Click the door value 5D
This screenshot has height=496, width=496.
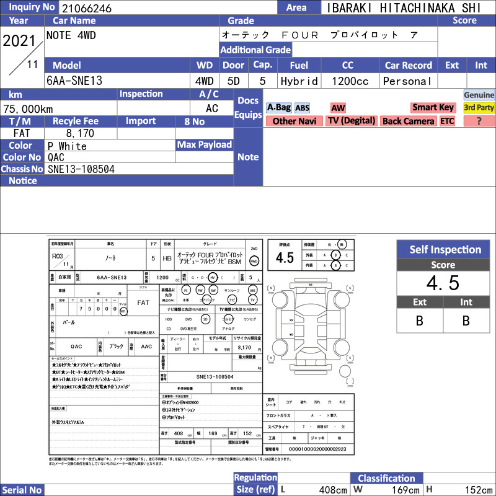tap(234, 81)
